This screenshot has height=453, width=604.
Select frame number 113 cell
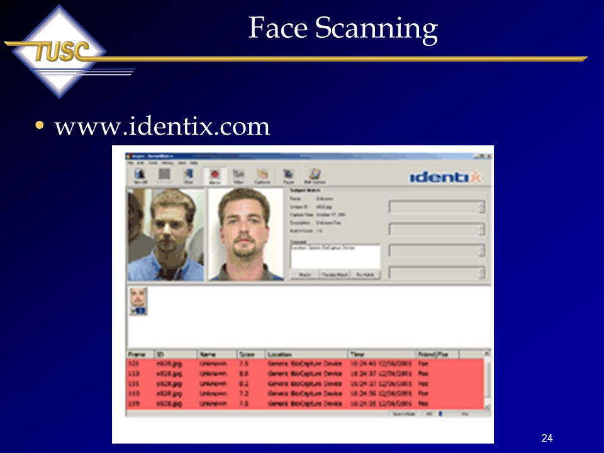pyautogui.click(x=134, y=374)
